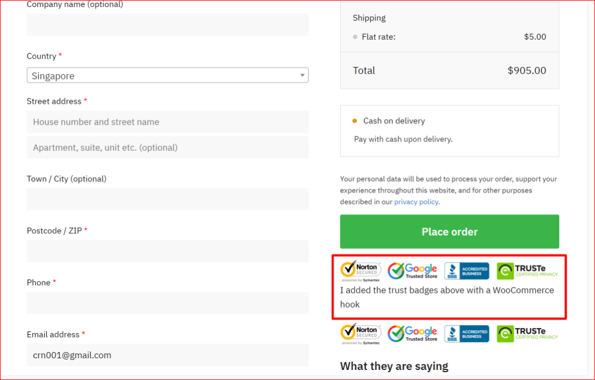Click the House number and street name field

point(168,122)
